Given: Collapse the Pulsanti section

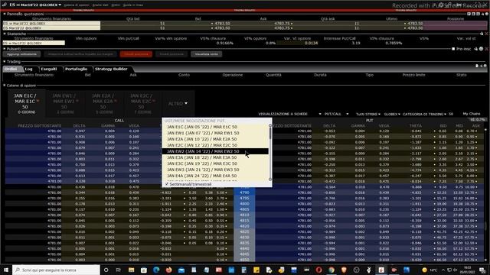Looking at the screenshot, I should tap(5, 49).
